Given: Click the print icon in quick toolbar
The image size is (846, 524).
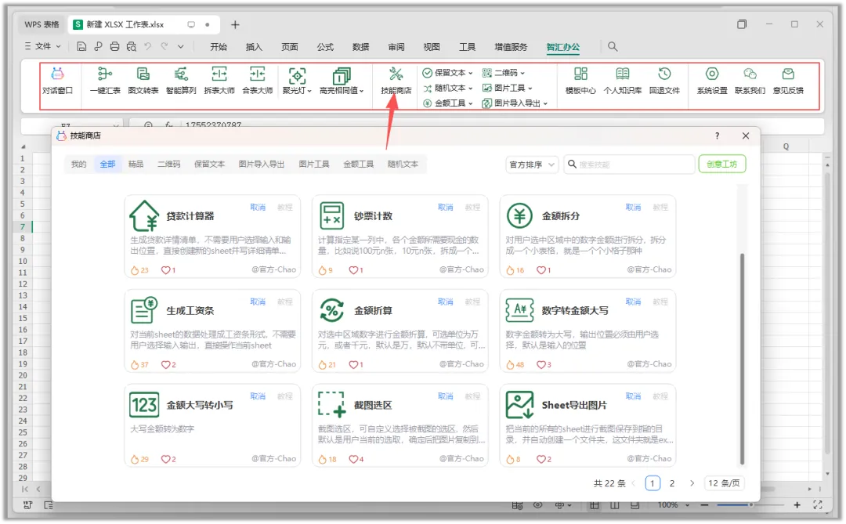Looking at the screenshot, I should 114,46.
